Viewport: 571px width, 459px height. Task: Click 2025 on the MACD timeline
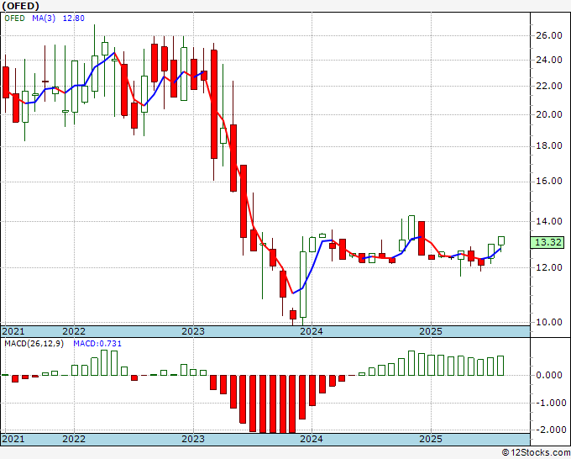click(x=431, y=439)
